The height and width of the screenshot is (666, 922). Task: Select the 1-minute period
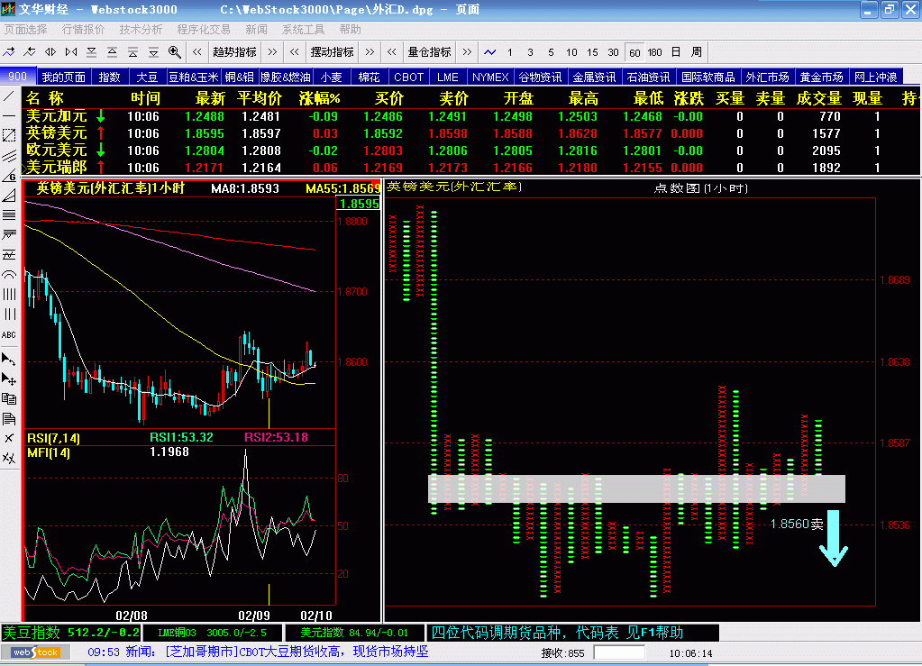point(510,52)
